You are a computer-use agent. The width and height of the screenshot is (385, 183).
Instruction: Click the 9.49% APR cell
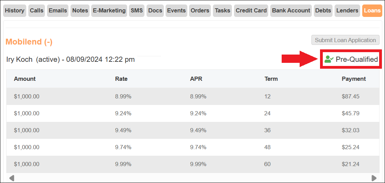(198, 130)
